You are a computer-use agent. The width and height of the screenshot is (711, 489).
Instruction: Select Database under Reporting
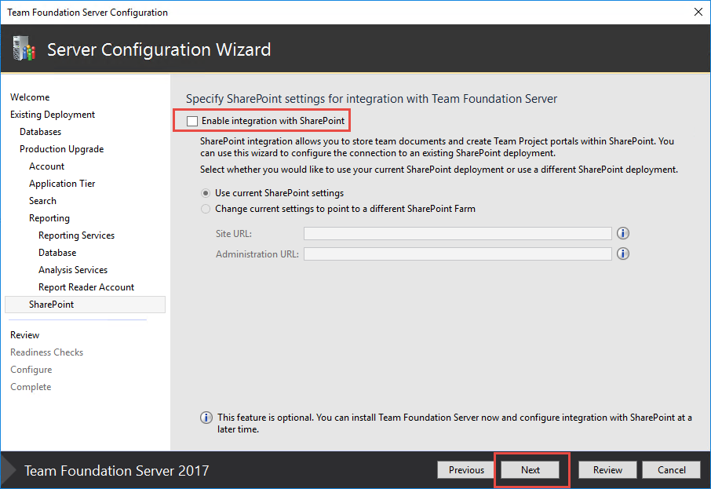(x=57, y=253)
